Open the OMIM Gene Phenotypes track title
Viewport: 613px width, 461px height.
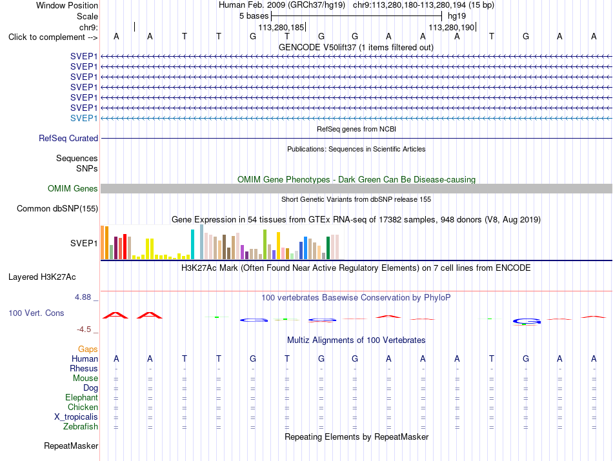pyautogui.click(x=357, y=179)
